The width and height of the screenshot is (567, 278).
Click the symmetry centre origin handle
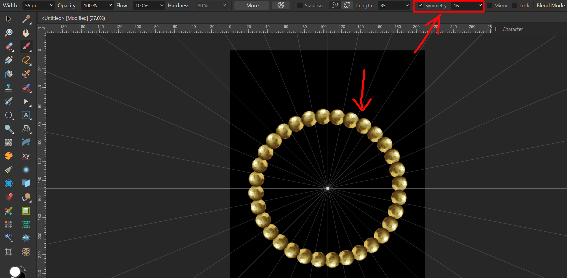(x=328, y=188)
